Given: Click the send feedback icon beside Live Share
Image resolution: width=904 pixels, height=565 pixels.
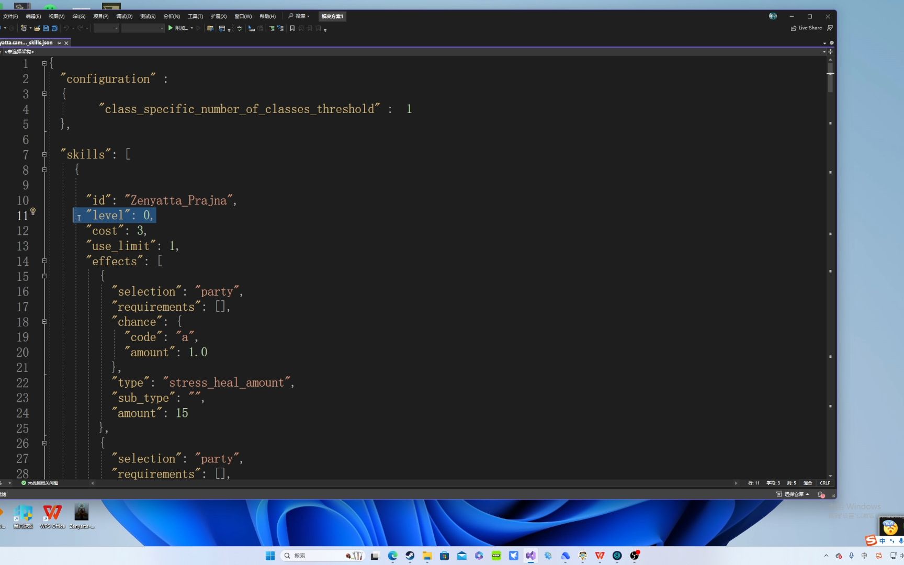Looking at the screenshot, I should (830, 28).
